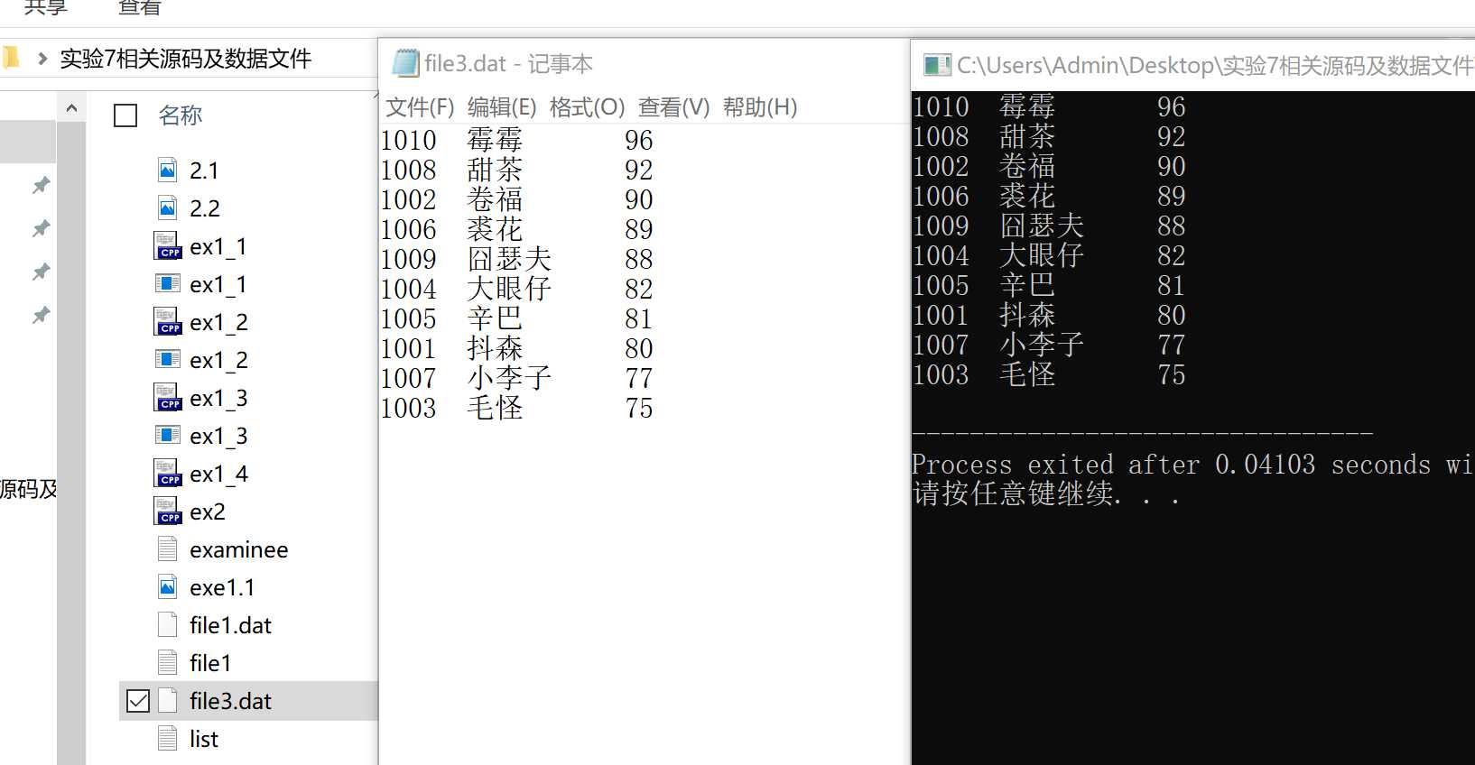This screenshot has height=765, width=1475.
Task: Click ID 1004 in the Notepad text
Action: [408, 289]
